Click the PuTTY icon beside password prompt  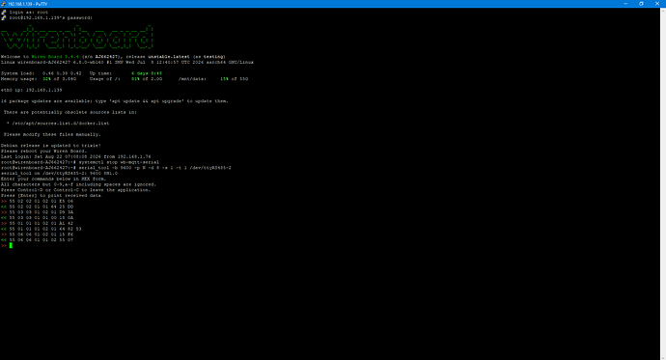click(x=4, y=17)
